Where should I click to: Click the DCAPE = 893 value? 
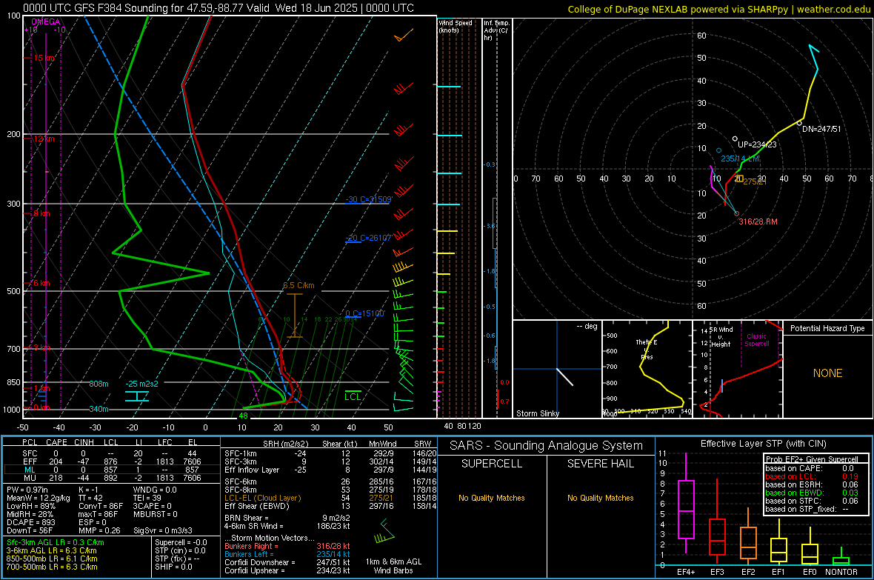[x=30, y=522]
